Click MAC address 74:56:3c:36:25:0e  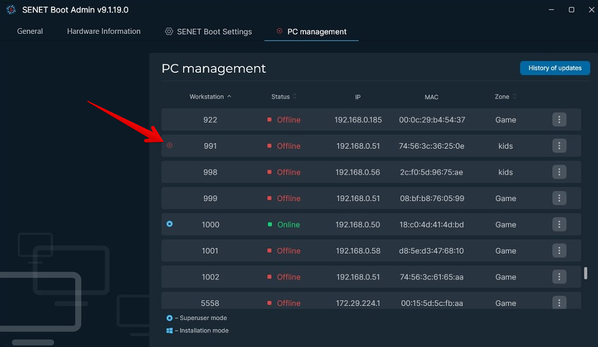(431, 146)
